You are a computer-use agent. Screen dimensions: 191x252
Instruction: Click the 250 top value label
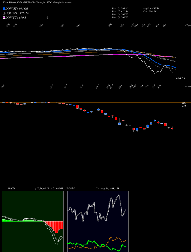(110, 26)
